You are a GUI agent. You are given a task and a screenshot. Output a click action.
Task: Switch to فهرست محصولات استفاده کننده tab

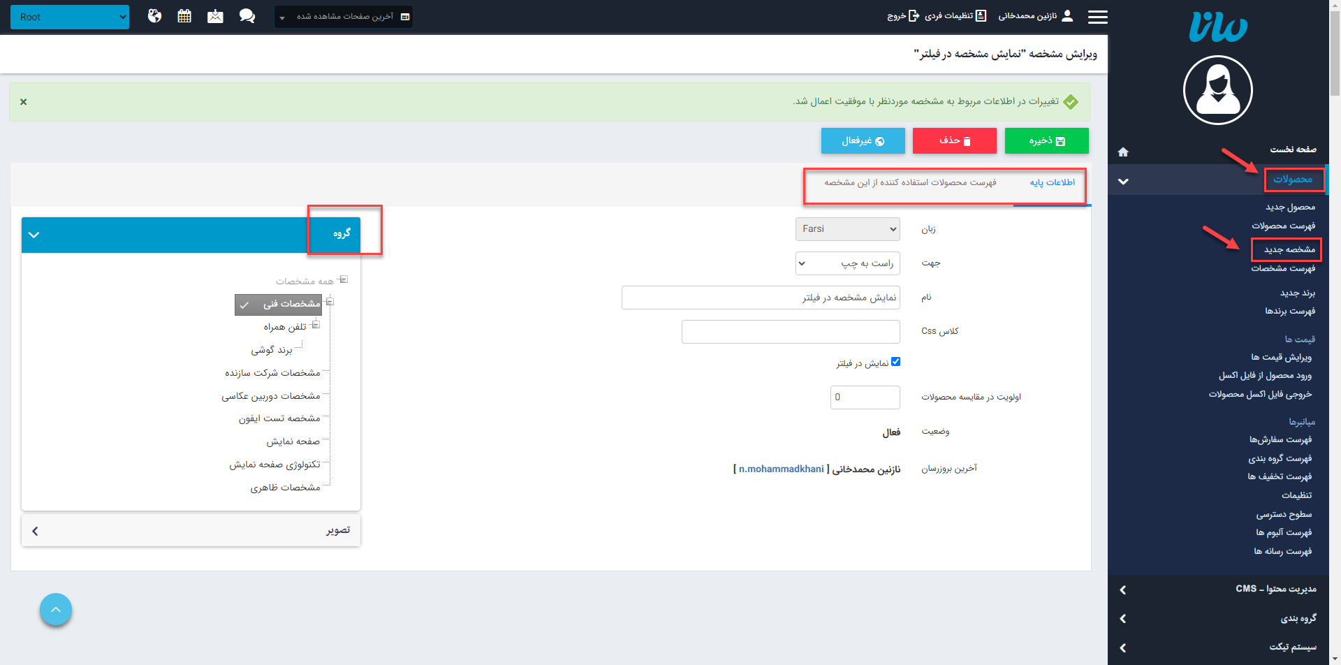909,182
